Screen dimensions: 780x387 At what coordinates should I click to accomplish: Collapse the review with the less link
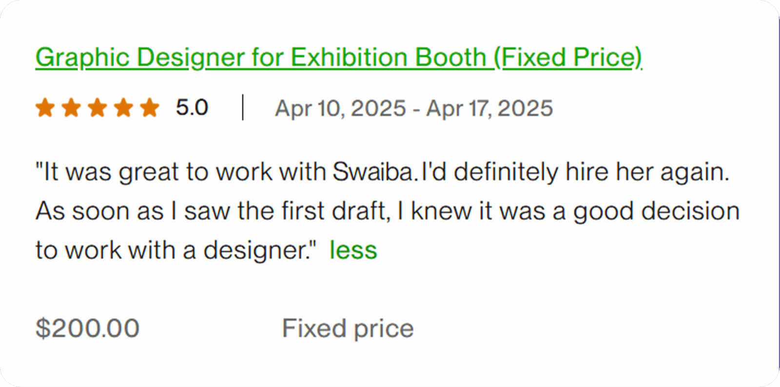353,251
